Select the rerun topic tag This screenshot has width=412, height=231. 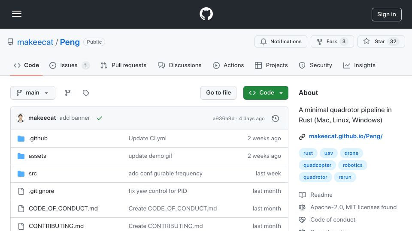coord(345,177)
